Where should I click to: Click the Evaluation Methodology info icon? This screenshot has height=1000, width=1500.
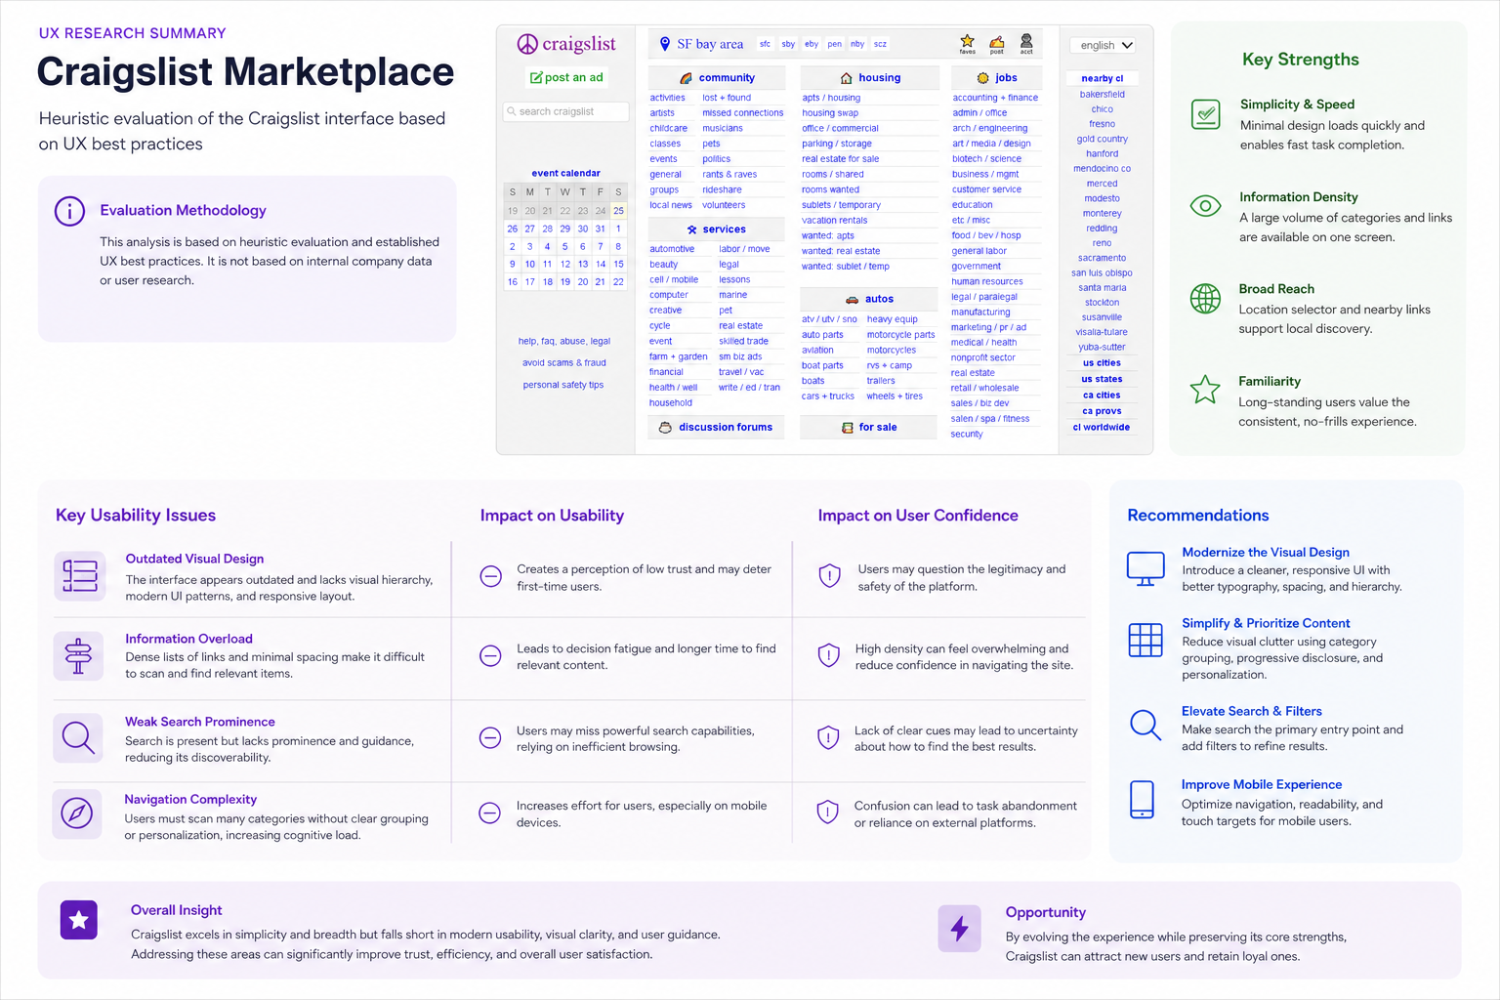pyautogui.click(x=69, y=211)
